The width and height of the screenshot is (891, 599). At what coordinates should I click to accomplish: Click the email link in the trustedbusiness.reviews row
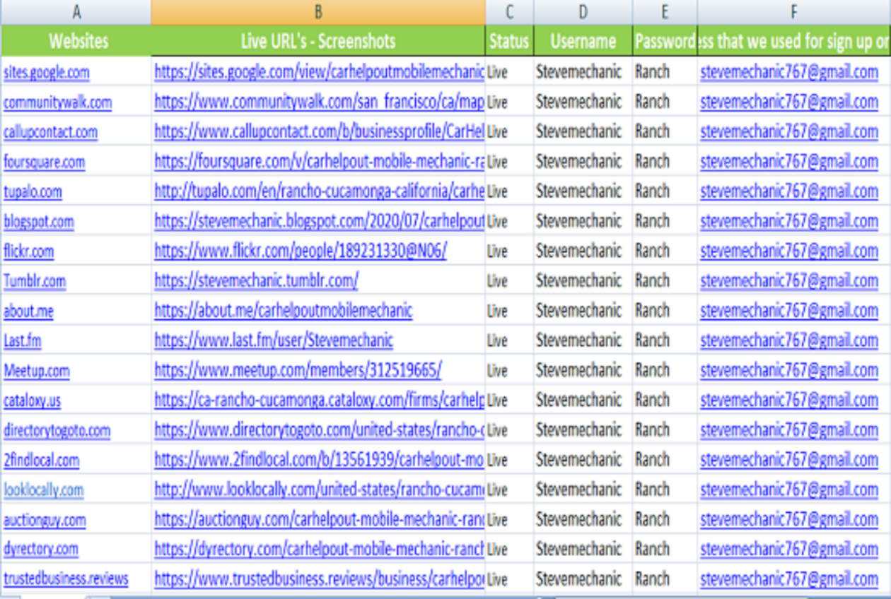tap(789, 579)
